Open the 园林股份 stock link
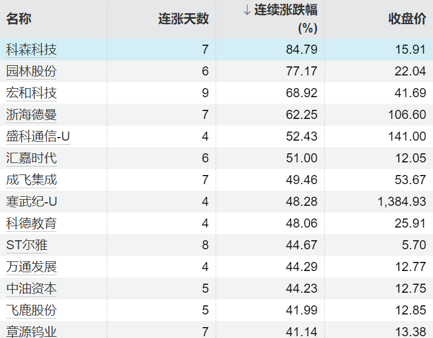Viewport: 433px width, 338px height. click(x=31, y=71)
